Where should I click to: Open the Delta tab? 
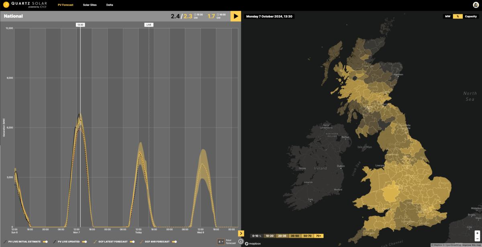coord(110,4)
